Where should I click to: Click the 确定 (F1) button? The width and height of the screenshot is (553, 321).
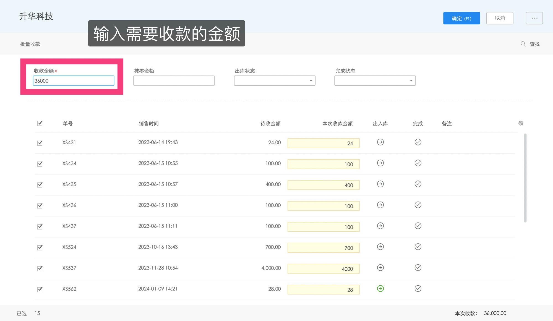[x=461, y=18]
